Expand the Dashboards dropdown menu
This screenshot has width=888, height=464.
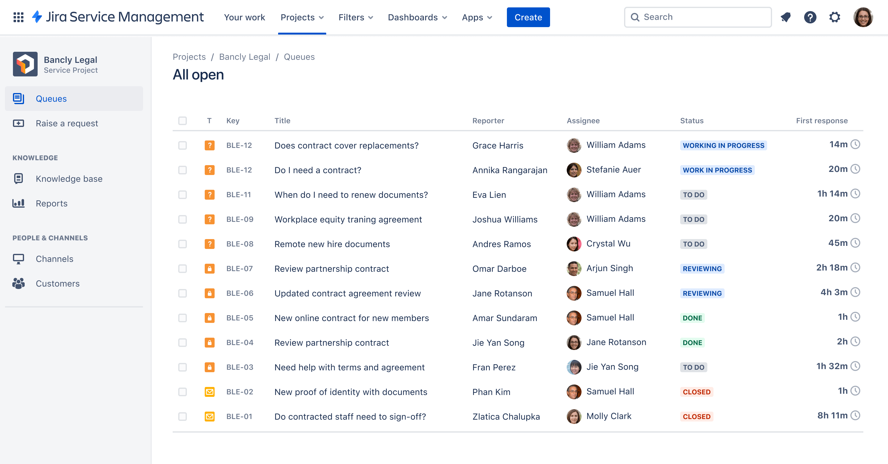tap(417, 17)
